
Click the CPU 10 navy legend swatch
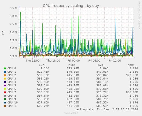5,103
